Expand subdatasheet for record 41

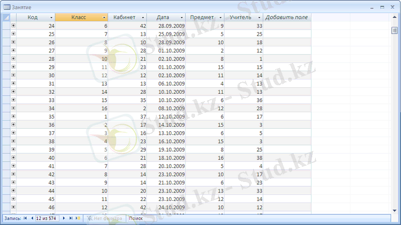pyautogui.click(x=14, y=166)
